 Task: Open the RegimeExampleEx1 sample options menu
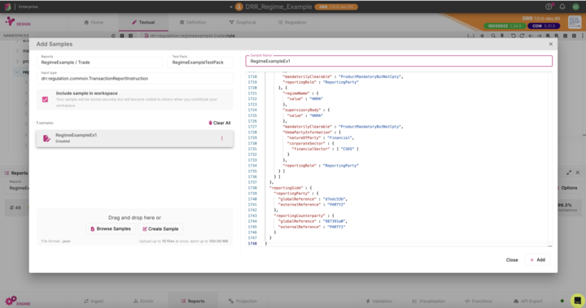click(x=222, y=138)
